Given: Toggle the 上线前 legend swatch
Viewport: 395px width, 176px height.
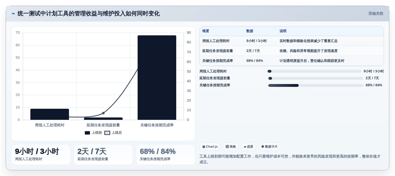Looking at the screenshot, I should 87,133.
